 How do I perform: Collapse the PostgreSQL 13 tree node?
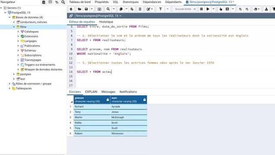pyautogui.click(x=6, y=12)
